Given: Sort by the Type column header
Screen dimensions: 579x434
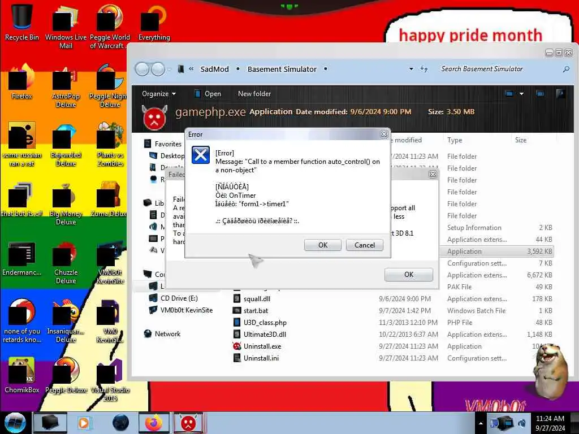Looking at the screenshot, I should (455, 140).
